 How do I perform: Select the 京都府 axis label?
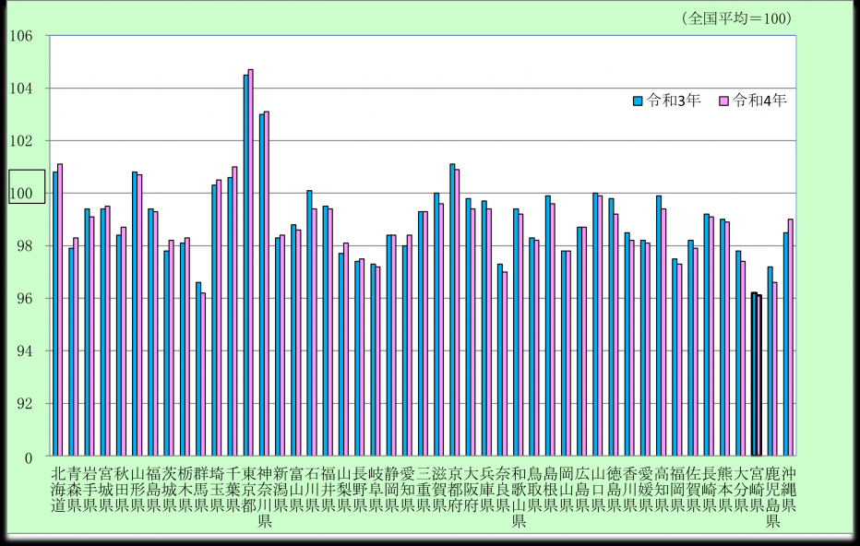(456, 490)
